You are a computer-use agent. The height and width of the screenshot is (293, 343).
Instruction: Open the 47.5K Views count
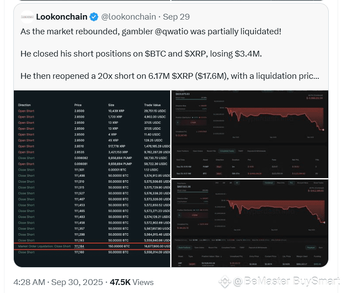click(x=132, y=282)
